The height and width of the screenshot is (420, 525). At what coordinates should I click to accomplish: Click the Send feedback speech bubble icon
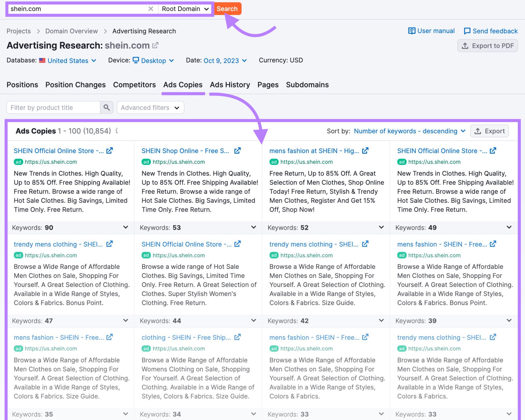[x=467, y=31]
